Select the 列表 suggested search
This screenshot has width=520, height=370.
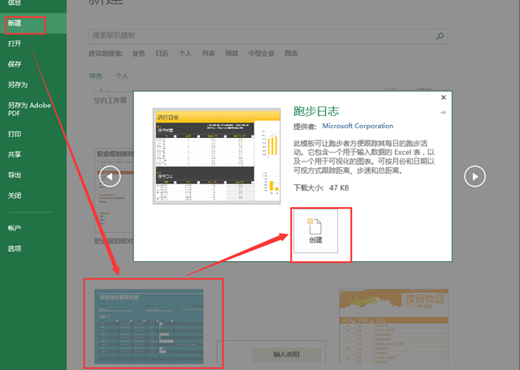pyautogui.click(x=208, y=54)
